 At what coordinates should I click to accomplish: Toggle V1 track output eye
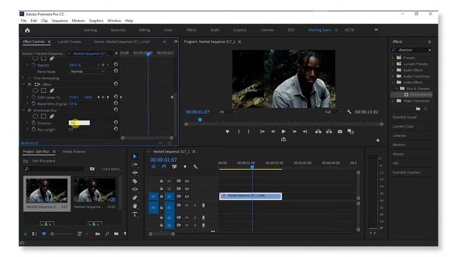pyautogui.click(x=187, y=197)
